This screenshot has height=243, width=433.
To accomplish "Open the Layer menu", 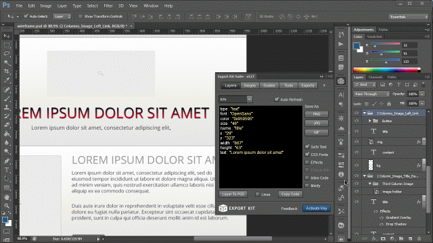I will (x=62, y=5).
